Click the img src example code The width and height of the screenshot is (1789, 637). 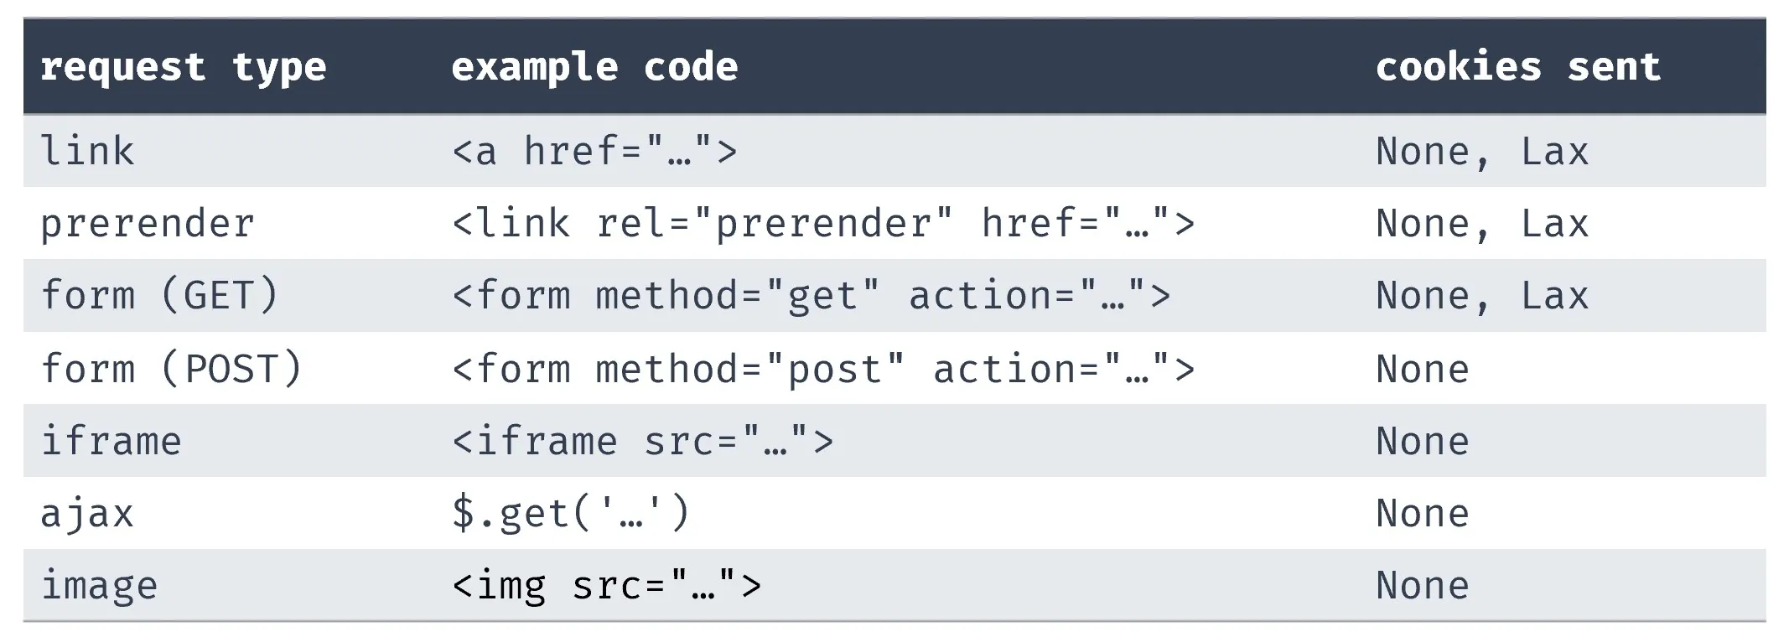point(606,585)
